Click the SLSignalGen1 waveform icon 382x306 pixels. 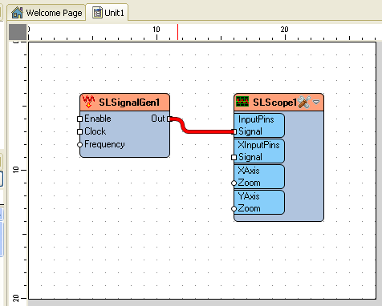(x=88, y=102)
